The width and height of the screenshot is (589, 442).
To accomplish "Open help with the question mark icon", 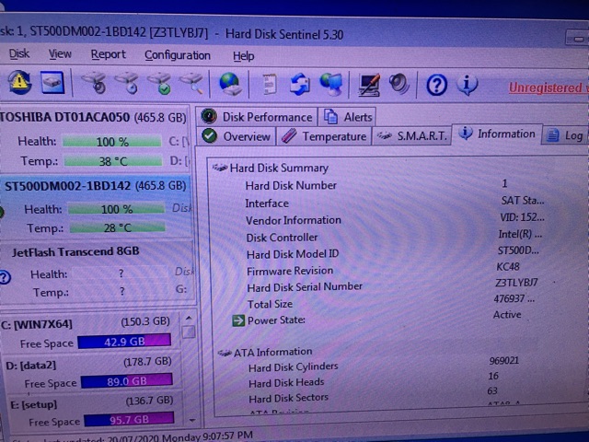I will tap(436, 86).
